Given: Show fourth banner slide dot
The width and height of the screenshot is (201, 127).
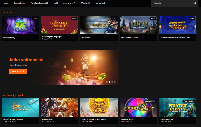Looking at the screenshot, I should pyautogui.click(x=115, y=82).
